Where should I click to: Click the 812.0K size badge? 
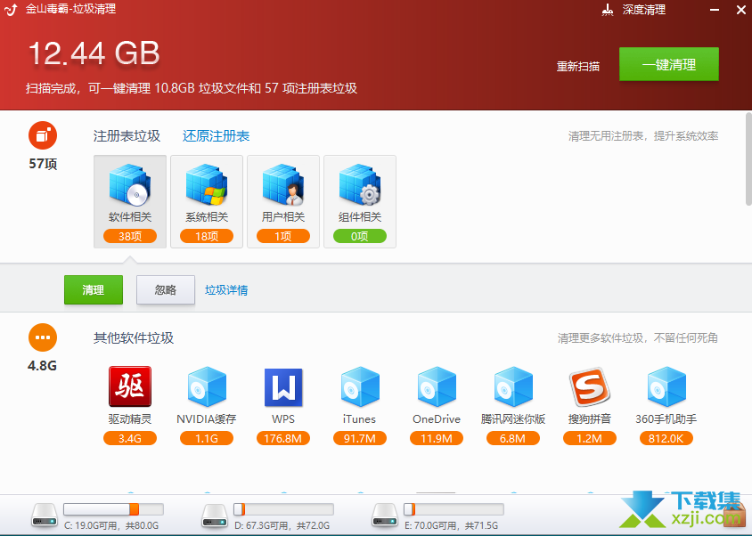(x=666, y=438)
